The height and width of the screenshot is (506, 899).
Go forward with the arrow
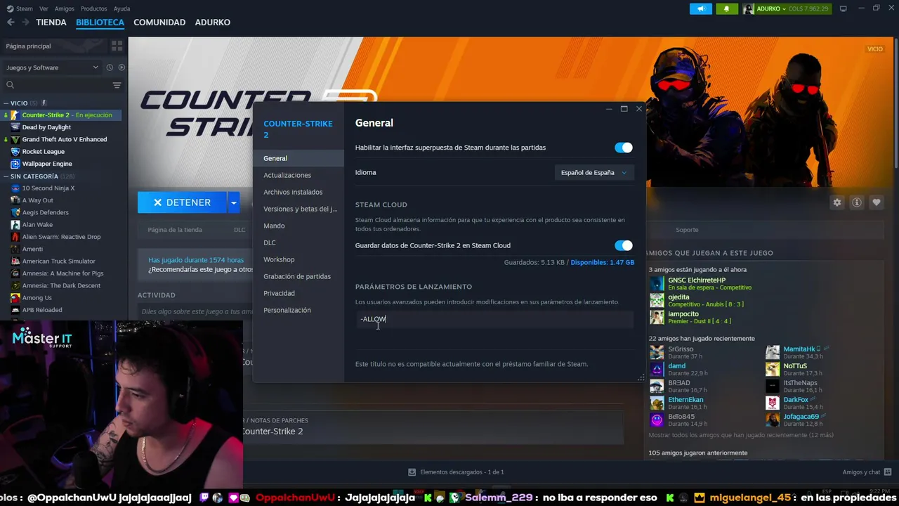pyautogui.click(x=25, y=22)
